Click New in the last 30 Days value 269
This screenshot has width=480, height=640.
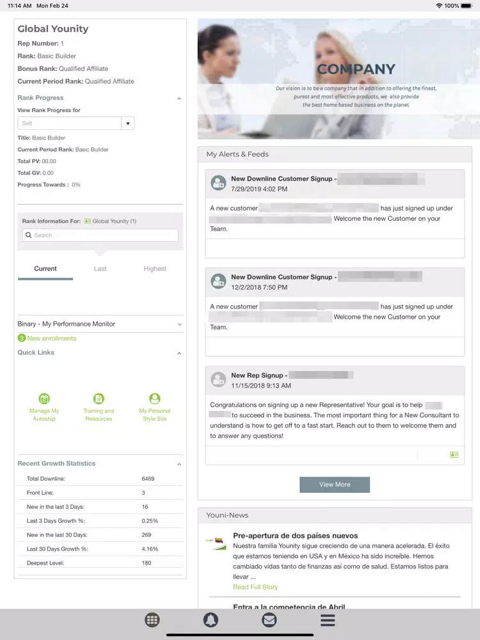[147, 534]
